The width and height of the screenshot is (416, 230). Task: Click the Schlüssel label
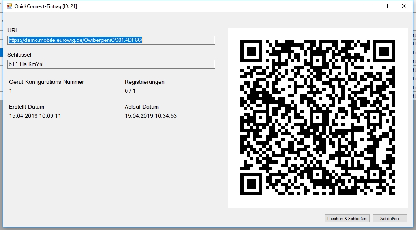19,55
